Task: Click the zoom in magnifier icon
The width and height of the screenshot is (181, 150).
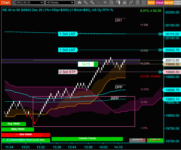Action: click(92, 2)
